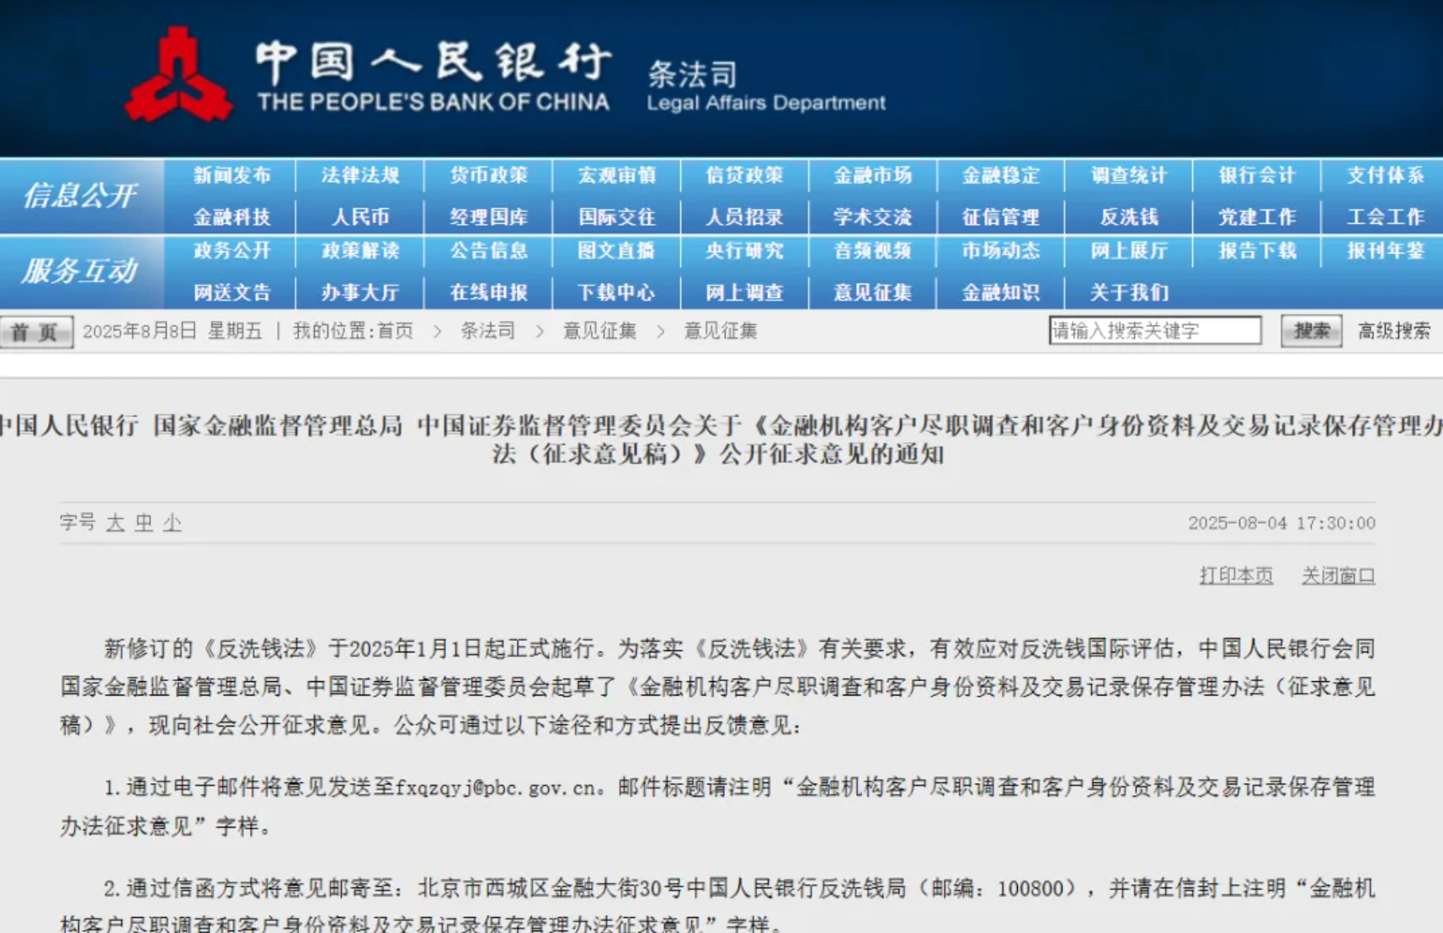
Task: Go to 公告信息 page
Action: coord(488,251)
